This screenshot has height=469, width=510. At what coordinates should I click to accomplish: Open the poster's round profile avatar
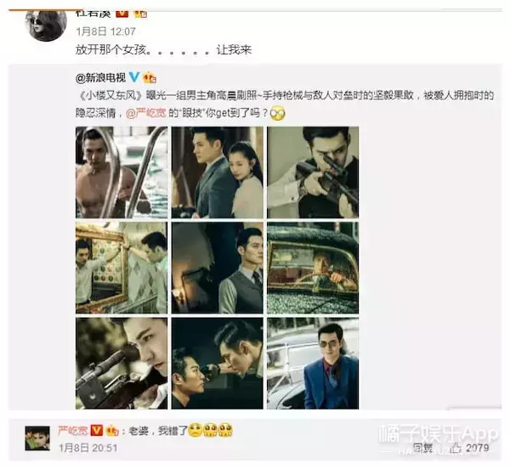(x=46, y=25)
